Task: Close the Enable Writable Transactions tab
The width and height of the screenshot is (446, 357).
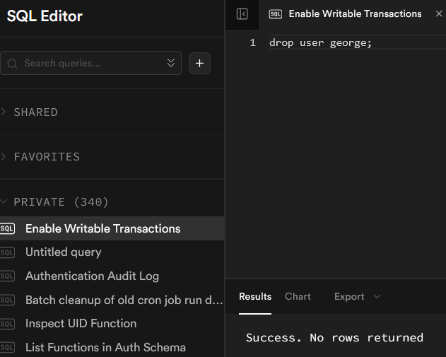Action: [439, 14]
